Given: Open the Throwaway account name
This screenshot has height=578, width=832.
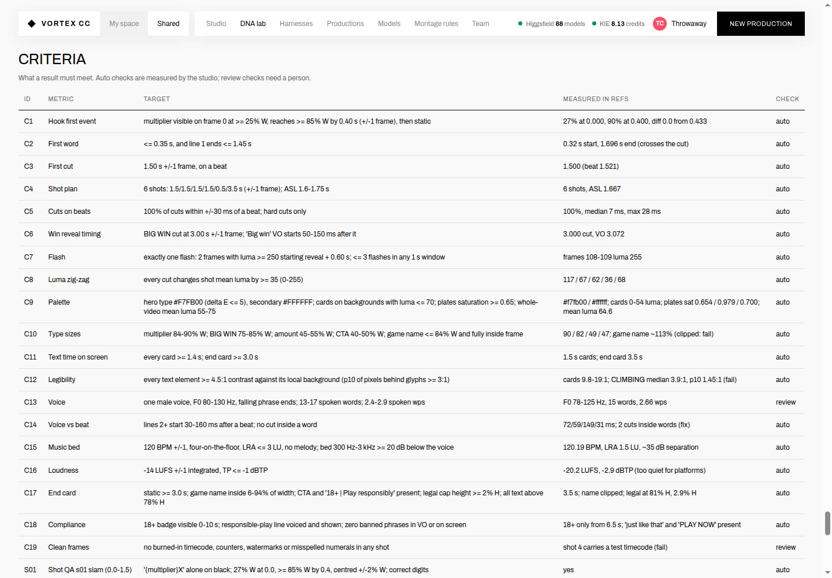Looking at the screenshot, I should click(x=689, y=24).
